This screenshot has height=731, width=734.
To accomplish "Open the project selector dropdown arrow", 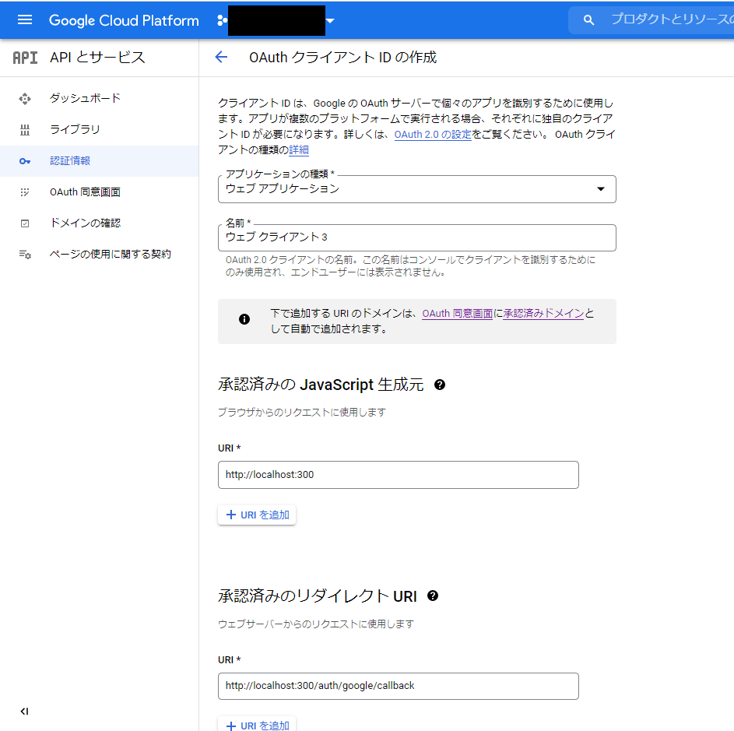I will tap(330, 20).
